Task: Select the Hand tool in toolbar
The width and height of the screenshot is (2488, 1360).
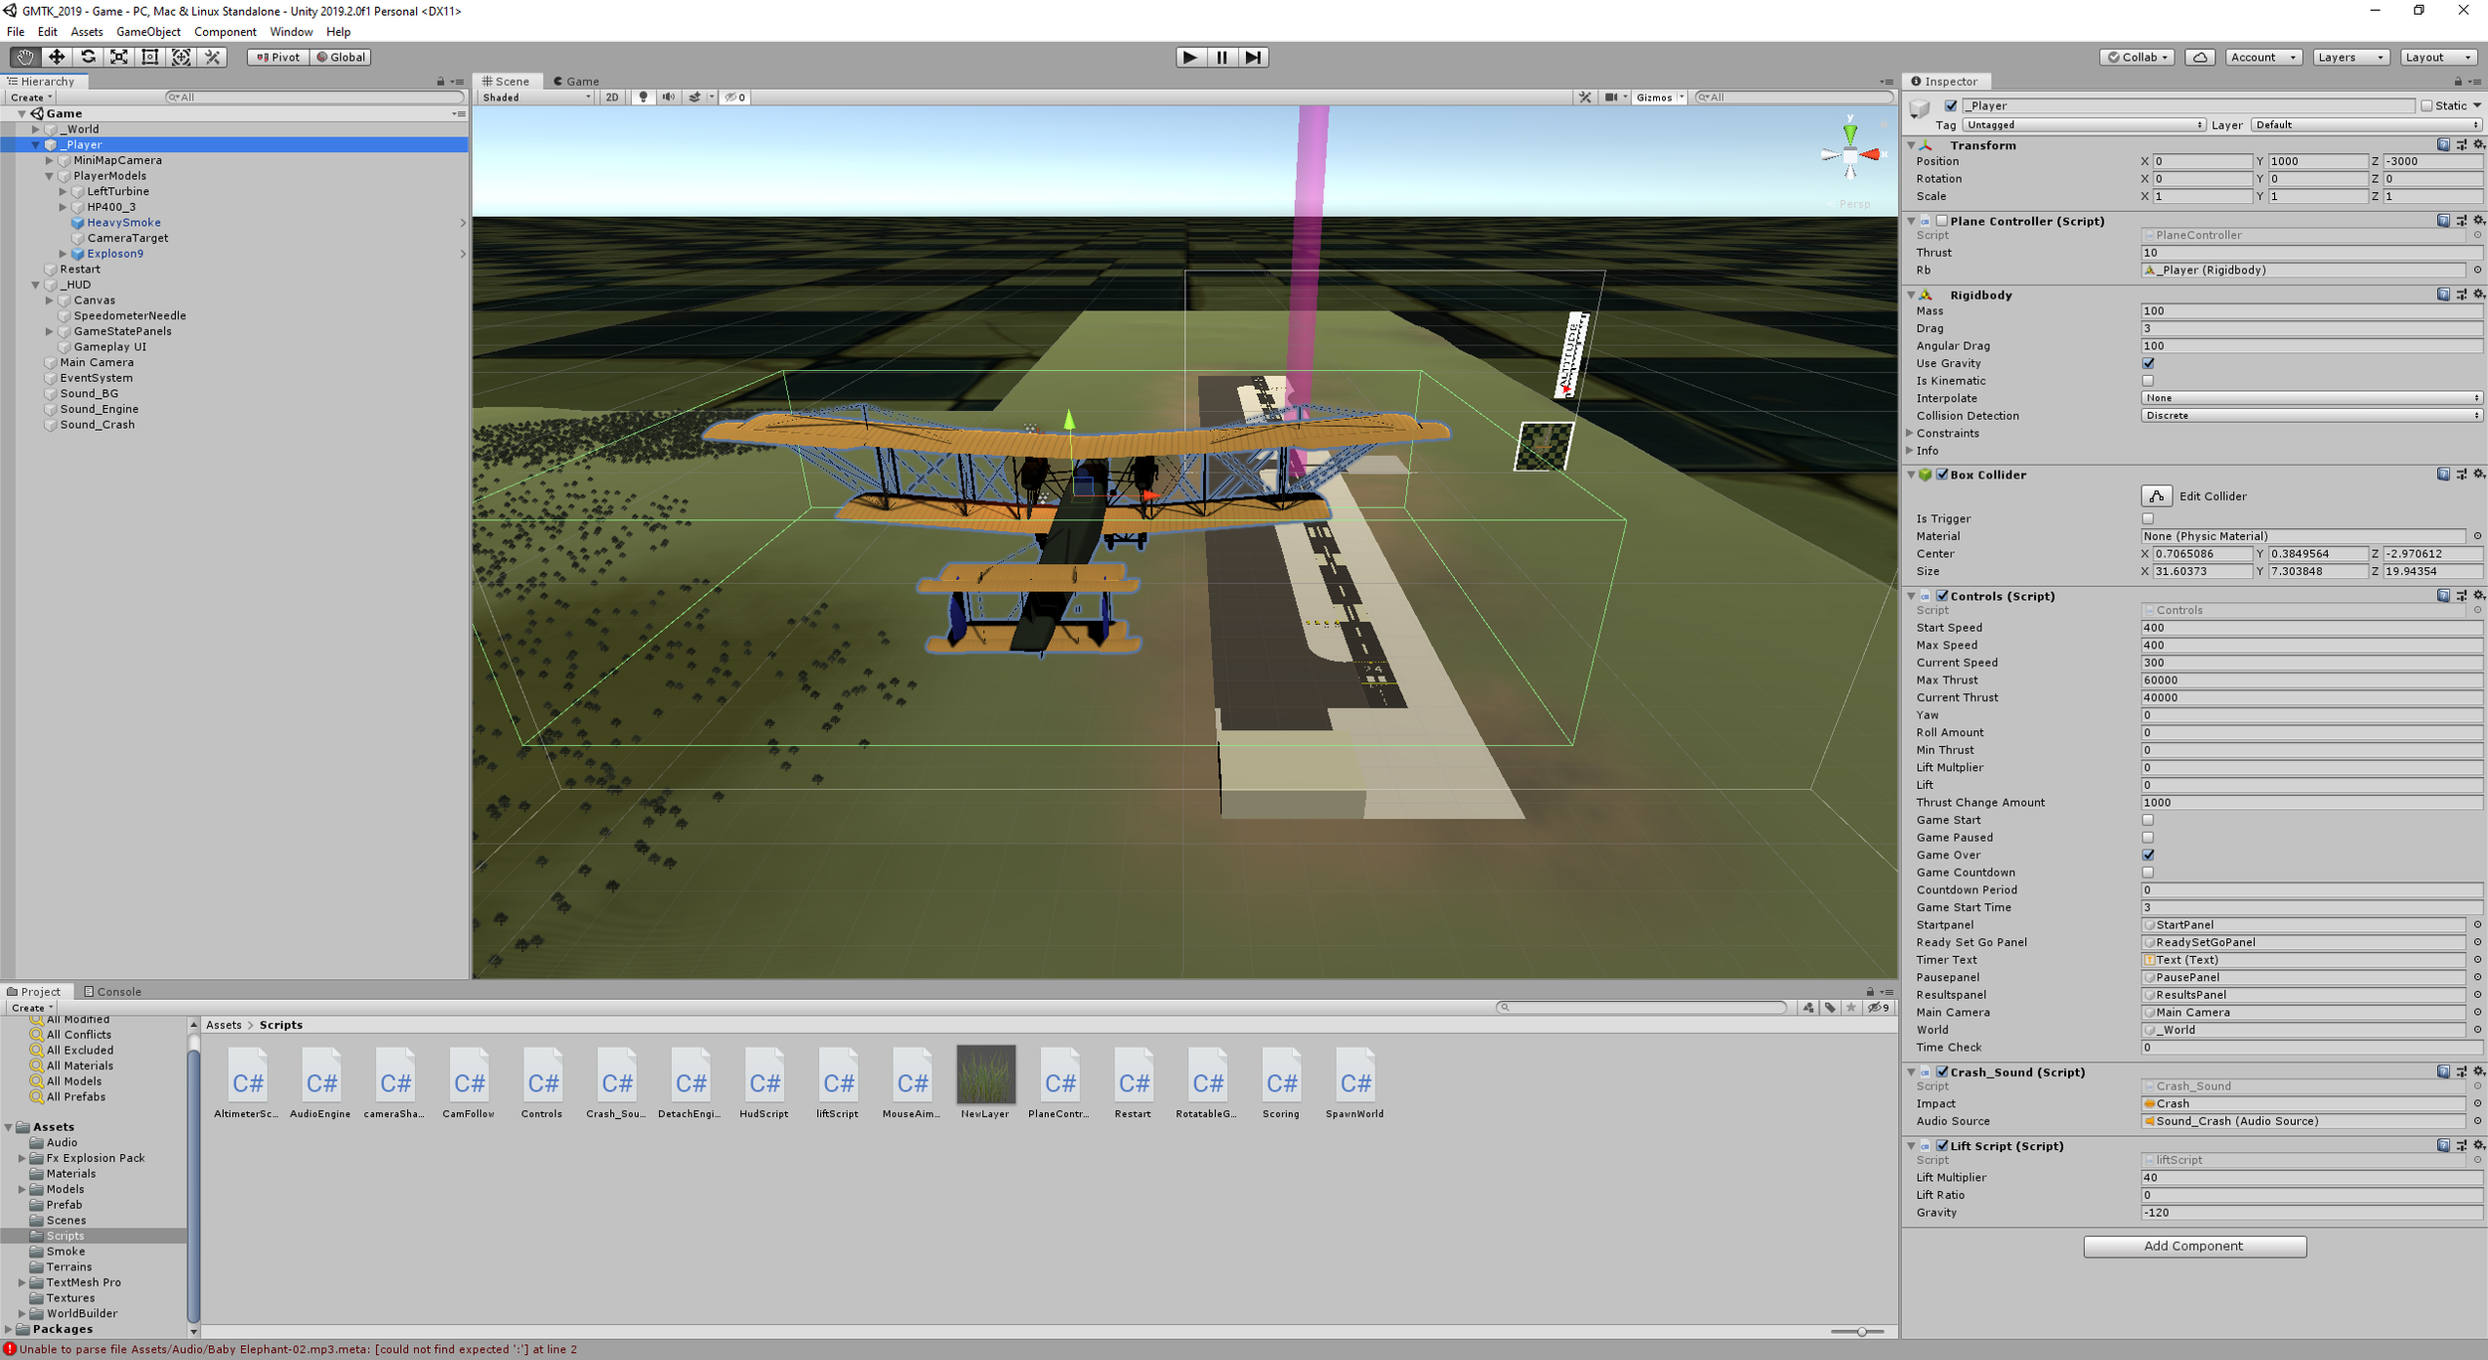Action: [25, 57]
